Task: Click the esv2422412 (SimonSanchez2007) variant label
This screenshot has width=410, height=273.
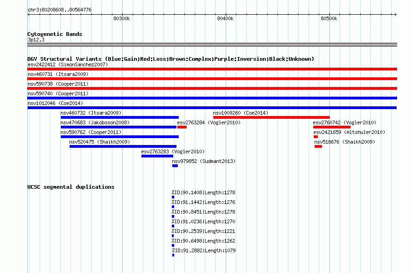Action: click(68, 64)
